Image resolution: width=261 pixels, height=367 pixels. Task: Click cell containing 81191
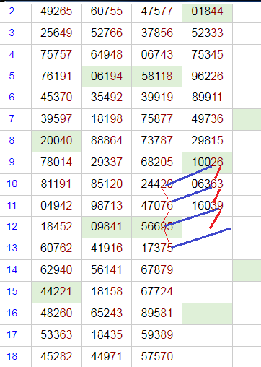click(x=56, y=184)
